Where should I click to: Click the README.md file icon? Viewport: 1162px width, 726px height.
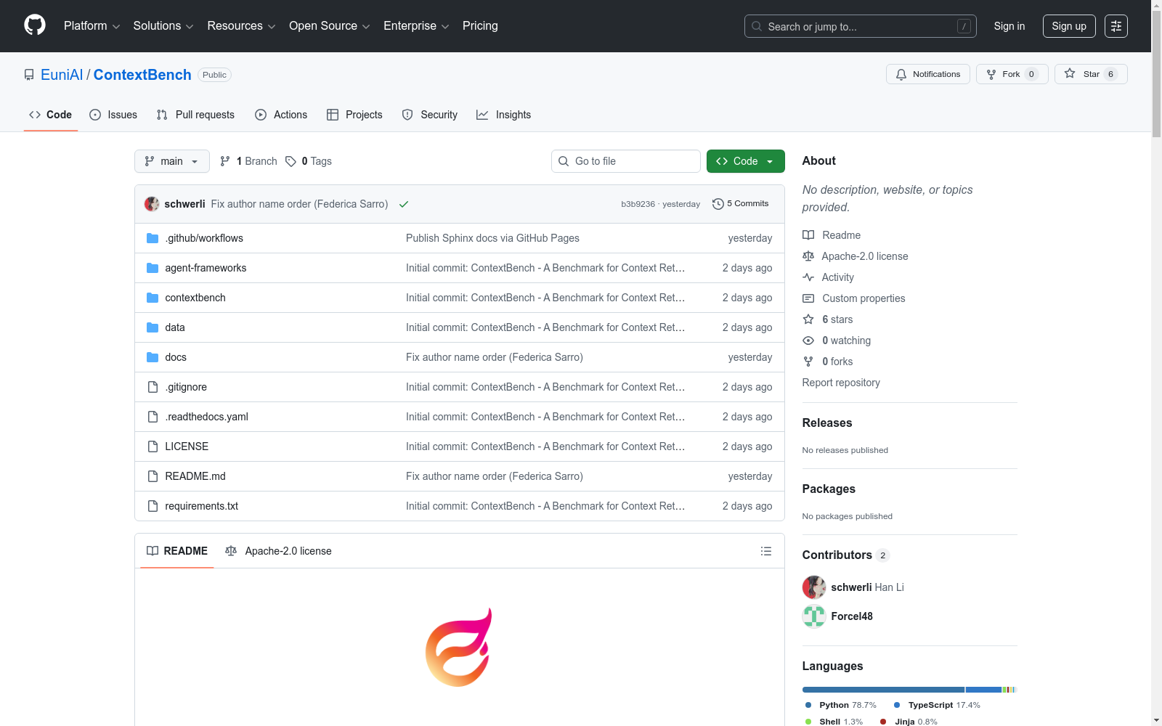tap(153, 476)
